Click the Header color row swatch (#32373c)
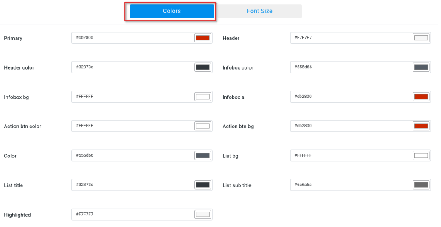Image resolution: width=441 pixels, height=227 pixels. [202, 67]
